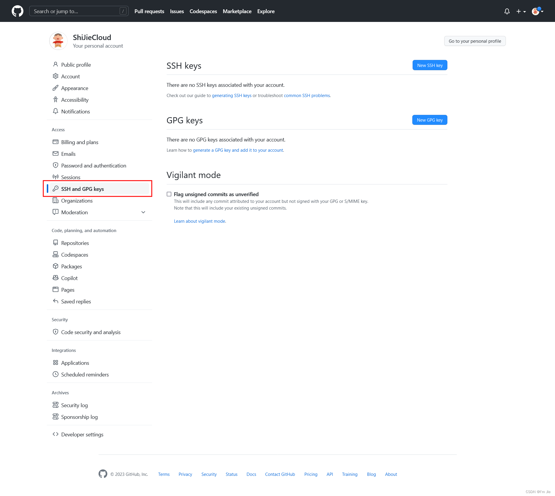The width and height of the screenshot is (555, 496).
Task: Open the Contact GitHub footer link
Action: [280, 474]
